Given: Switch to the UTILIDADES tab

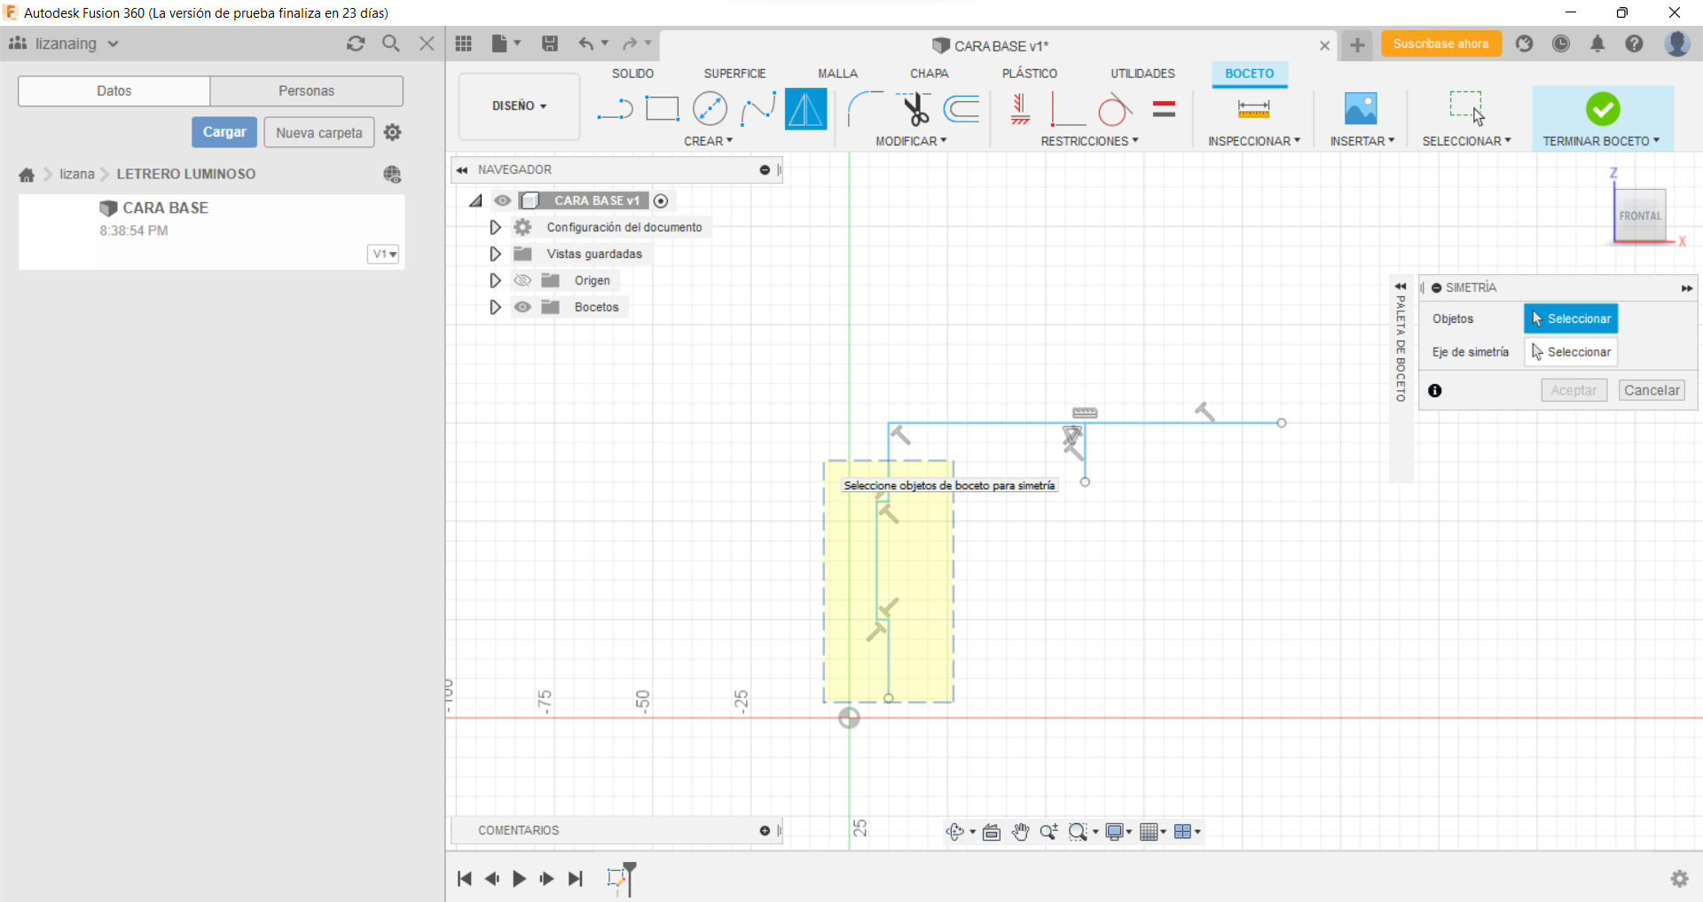Looking at the screenshot, I should click(1142, 74).
